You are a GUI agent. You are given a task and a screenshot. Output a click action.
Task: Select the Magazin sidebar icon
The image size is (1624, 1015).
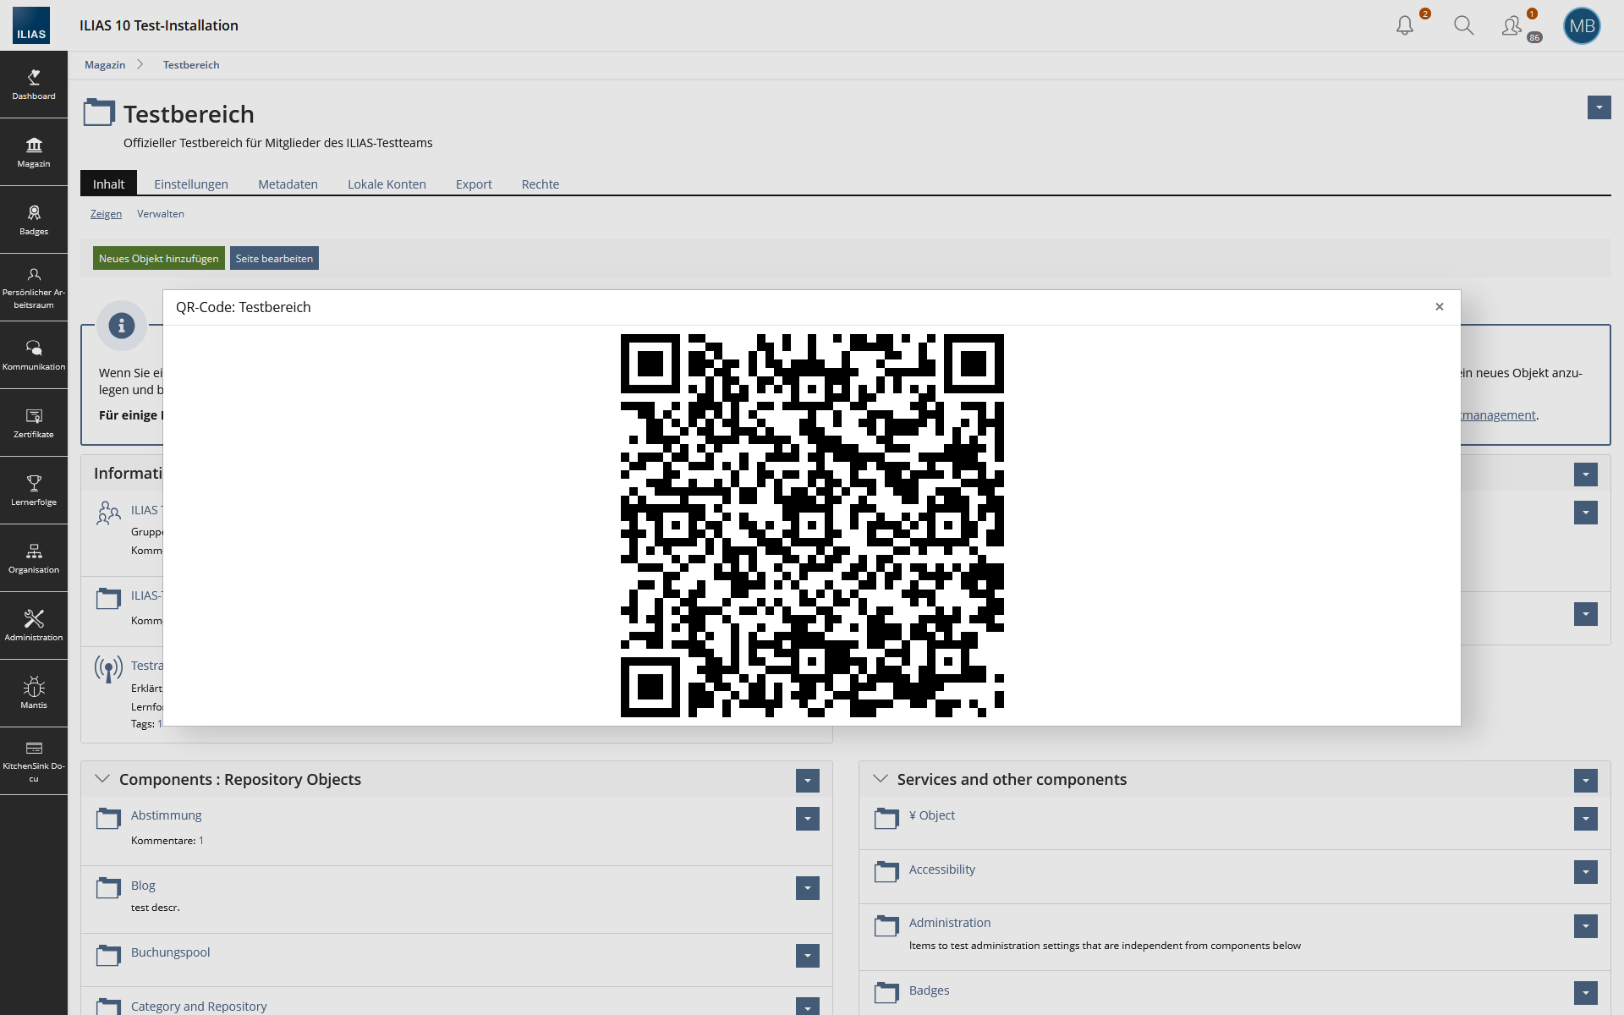[x=34, y=152]
